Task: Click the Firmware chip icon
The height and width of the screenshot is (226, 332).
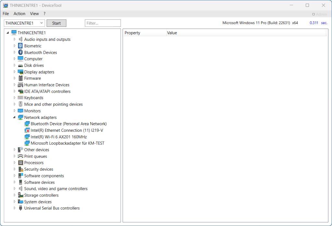Action: [20, 78]
